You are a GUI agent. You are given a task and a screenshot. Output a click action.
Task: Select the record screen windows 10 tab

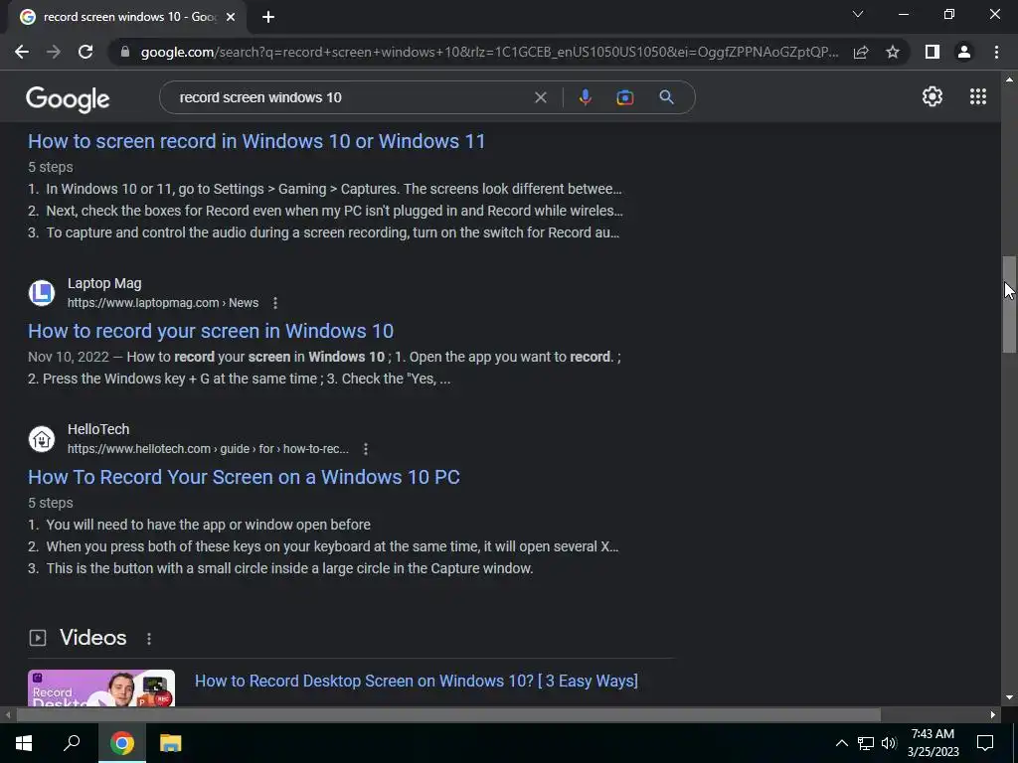[127, 17]
